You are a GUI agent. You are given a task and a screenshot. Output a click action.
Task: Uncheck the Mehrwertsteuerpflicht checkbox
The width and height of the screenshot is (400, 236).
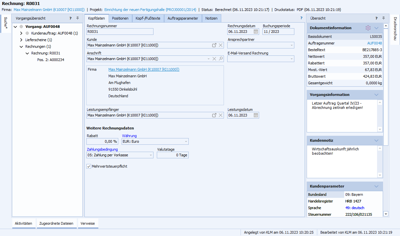point(89,166)
